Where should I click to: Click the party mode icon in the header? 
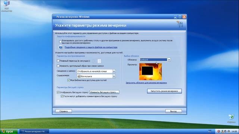coord(180,24)
